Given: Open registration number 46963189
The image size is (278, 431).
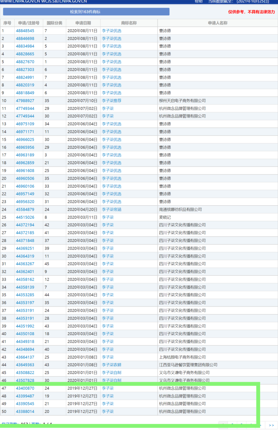Looking at the screenshot, I should pos(25,155).
